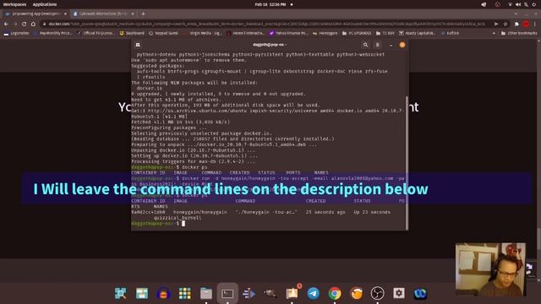Click the terminal command prompt line
Viewport: 541px width, 304px height.
coord(268,223)
